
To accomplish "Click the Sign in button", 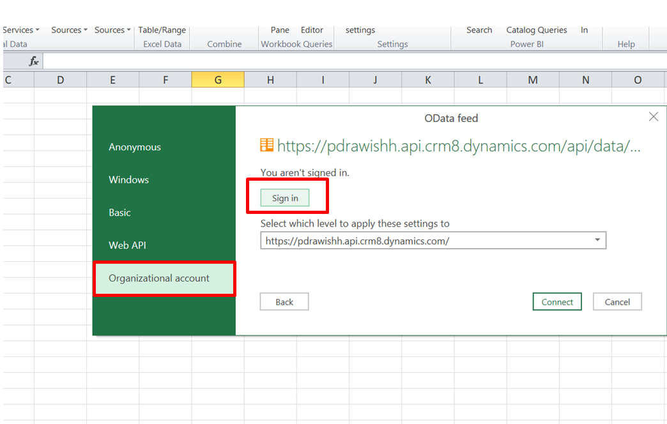I will (285, 198).
